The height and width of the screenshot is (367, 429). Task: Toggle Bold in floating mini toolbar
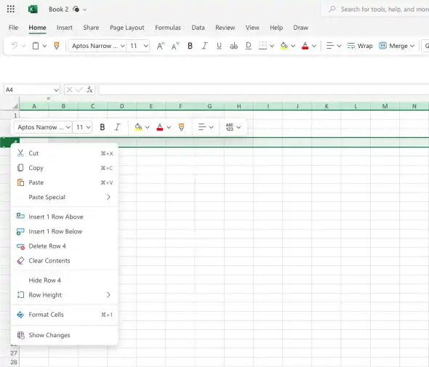[x=103, y=127]
